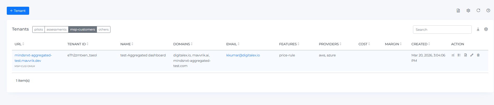This screenshot has width=494, height=105.
Task: Click the code file icon beside the refresh toolbar
Action: 458,11
